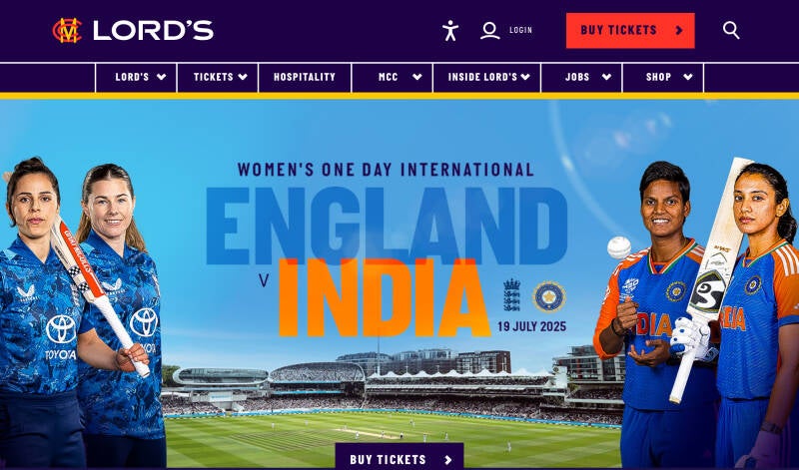This screenshot has height=470, width=799.
Task: Open the Shop dropdown menu
Action: tap(663, 78)
